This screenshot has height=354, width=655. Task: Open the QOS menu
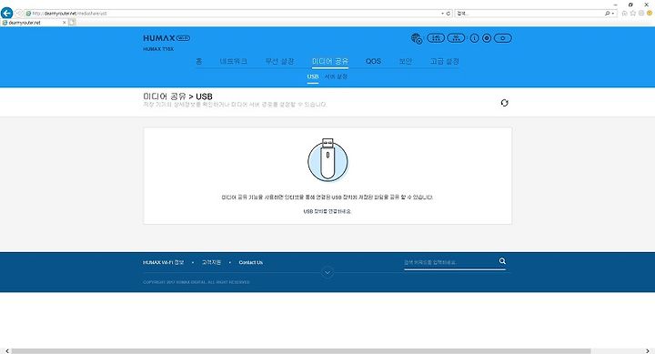373,61
